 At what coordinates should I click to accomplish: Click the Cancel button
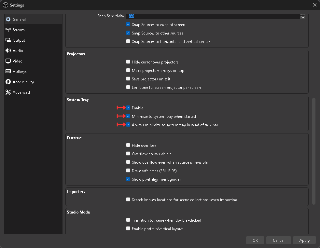pyautogui.click(x=278, y=240)
